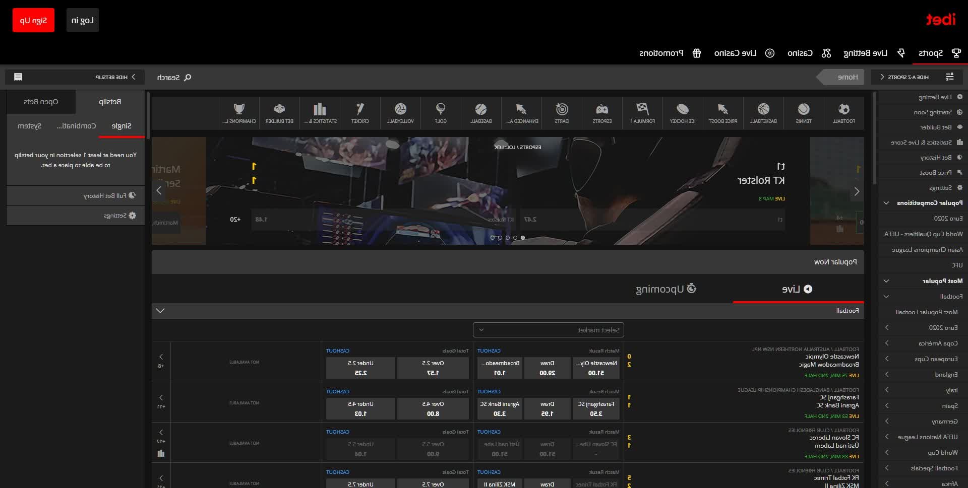Screen dimensions: 968x488
Task: Open stats chart icon for FC Slovan Liberec match
Action: point(161,453)
